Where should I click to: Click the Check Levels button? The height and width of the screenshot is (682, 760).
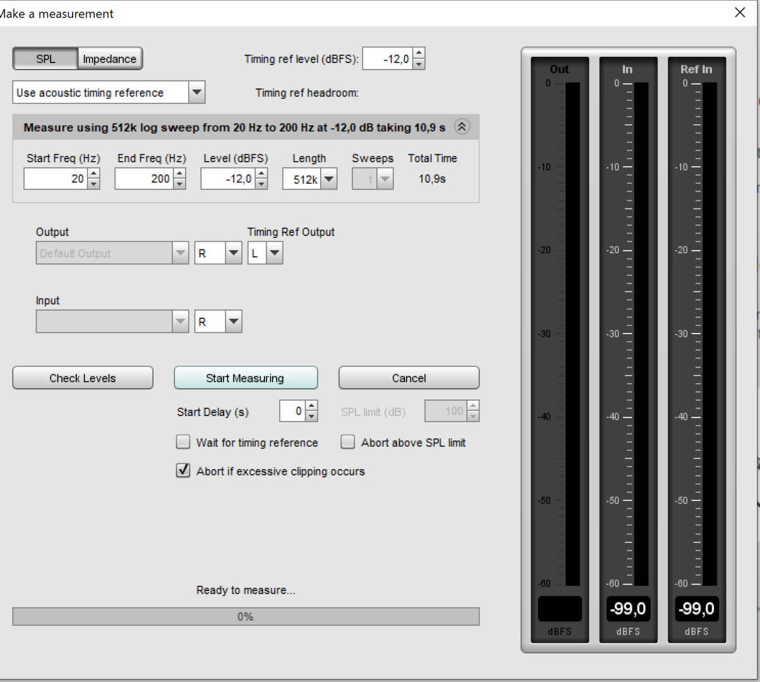coord(83,378)
